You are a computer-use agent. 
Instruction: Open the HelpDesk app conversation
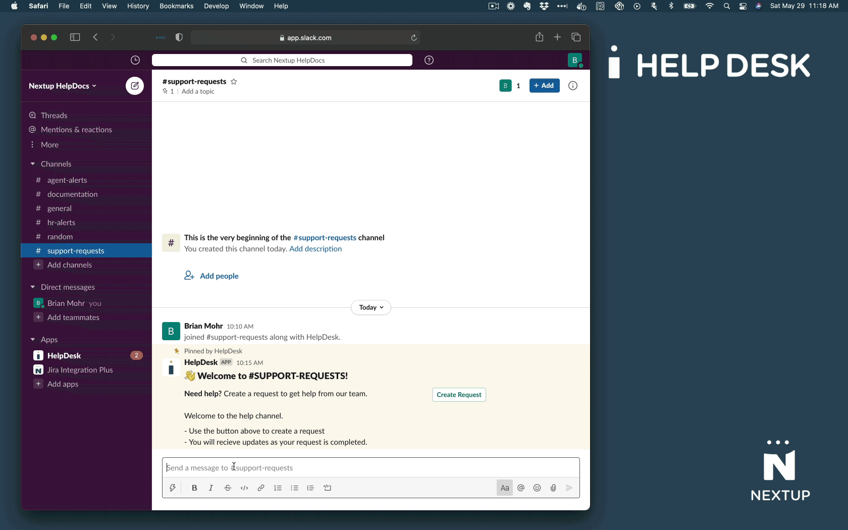tap(86, 356)
